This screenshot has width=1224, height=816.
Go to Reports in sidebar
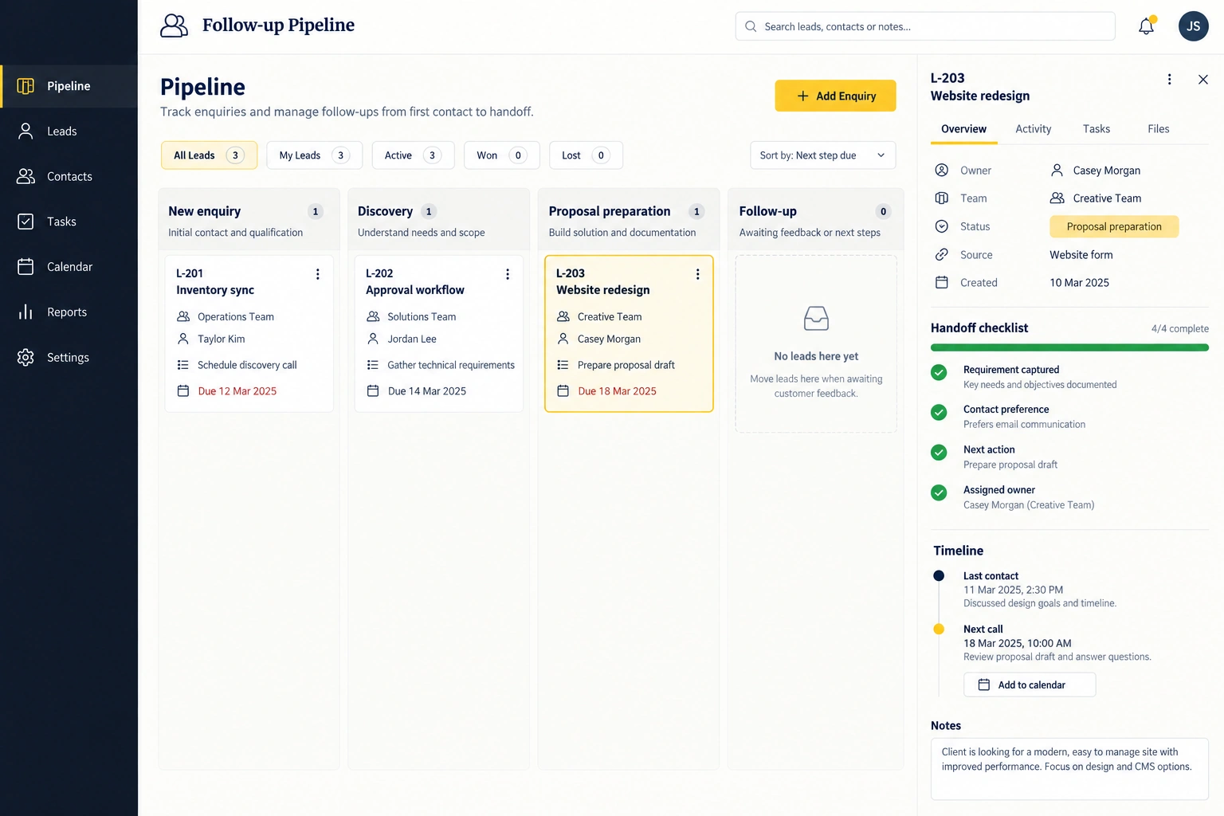69,312
